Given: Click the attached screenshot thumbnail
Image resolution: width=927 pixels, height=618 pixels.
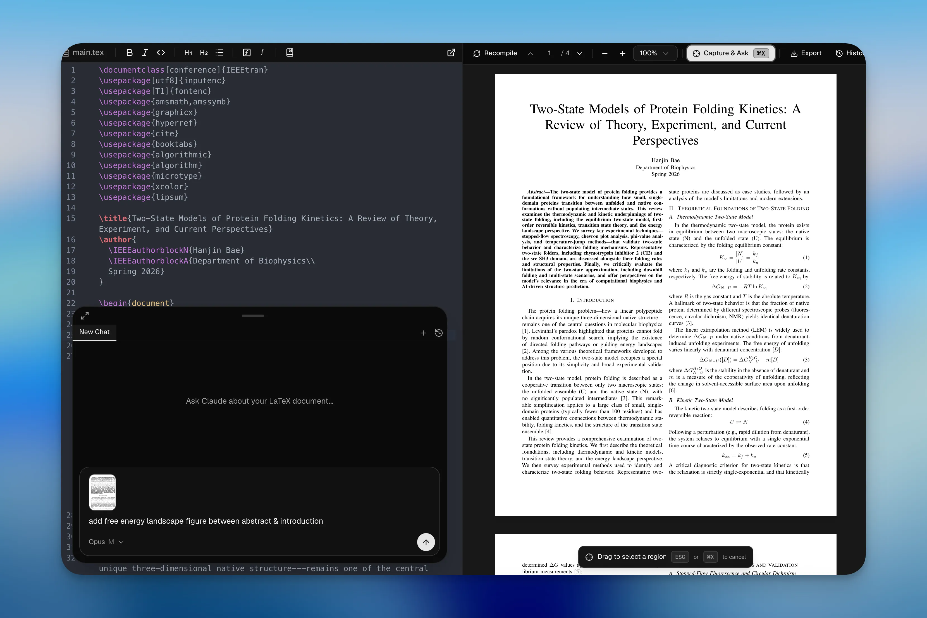Looking at the screenshot, I should [x=102, y=492].
